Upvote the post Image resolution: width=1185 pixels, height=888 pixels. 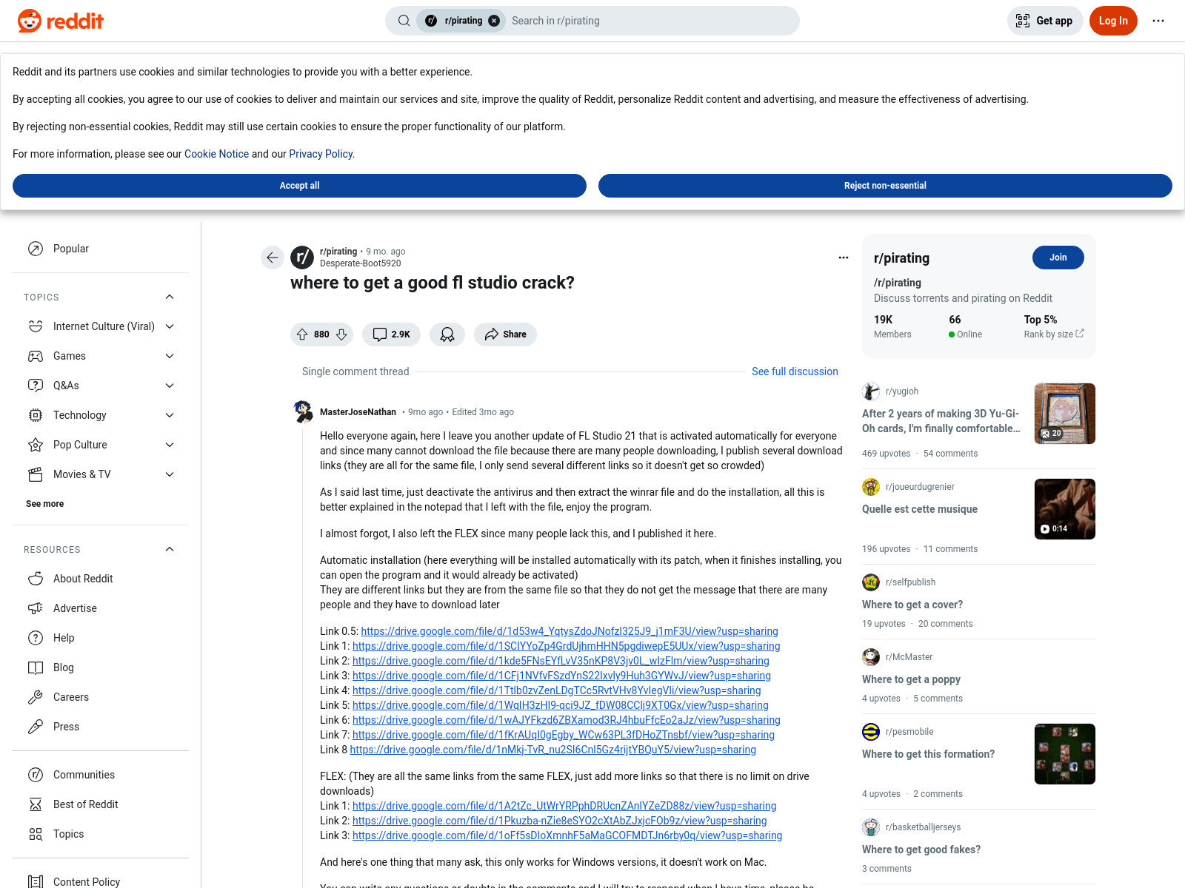tap(302, 334)
